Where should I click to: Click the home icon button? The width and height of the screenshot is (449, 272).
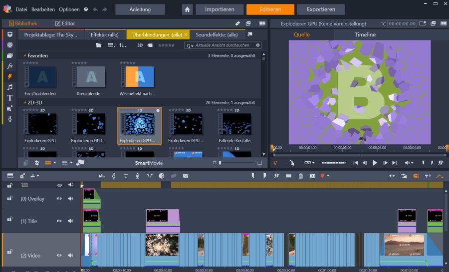click(187, 9)
